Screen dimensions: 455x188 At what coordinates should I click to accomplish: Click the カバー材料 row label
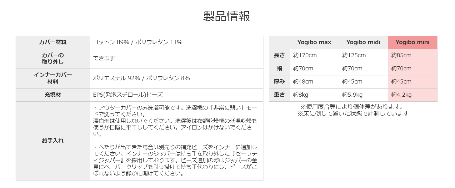53,42
